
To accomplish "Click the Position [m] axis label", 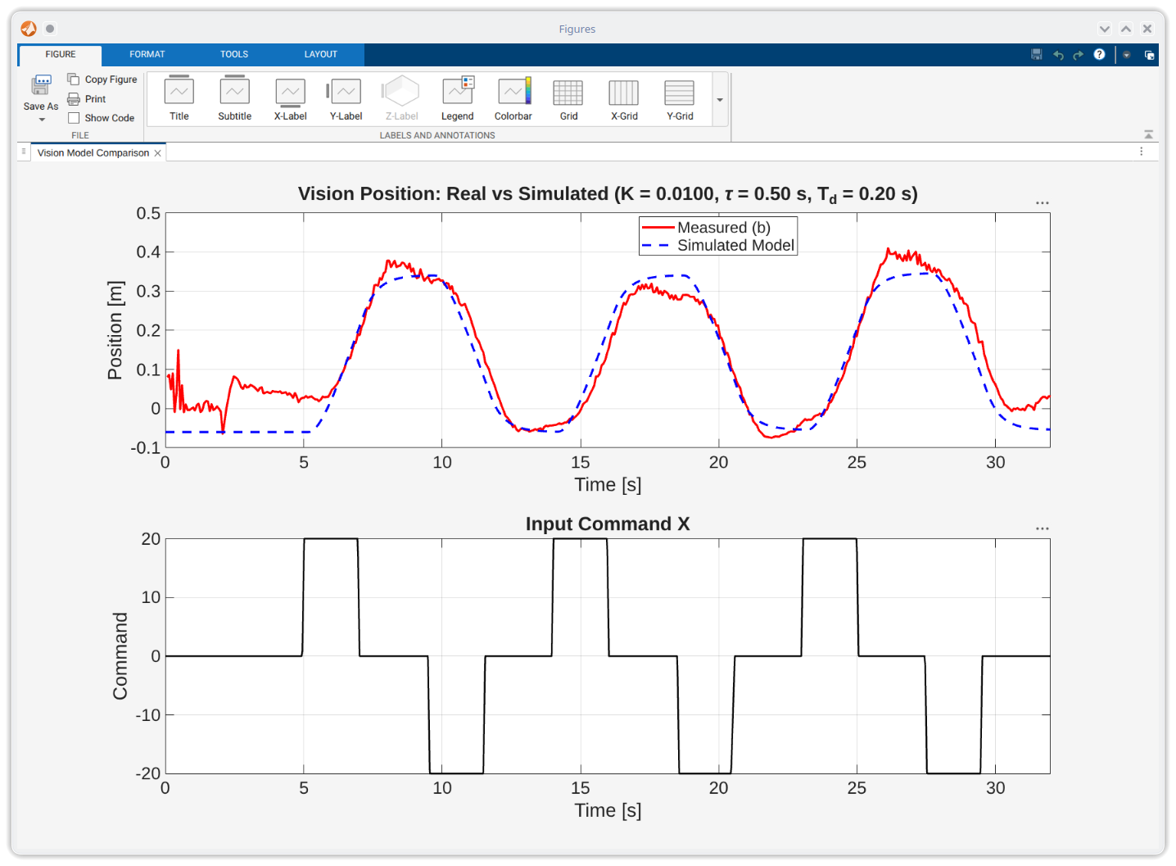I will (x=115, y=330).
